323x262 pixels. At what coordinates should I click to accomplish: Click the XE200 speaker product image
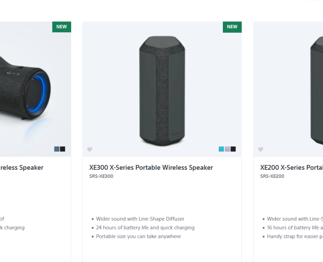coord(317,91)
